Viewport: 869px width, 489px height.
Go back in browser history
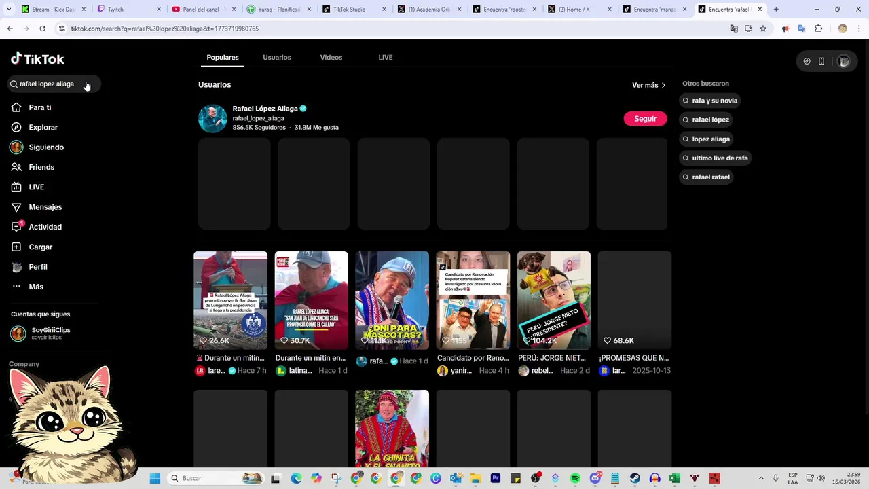click(x=10, y=29)
